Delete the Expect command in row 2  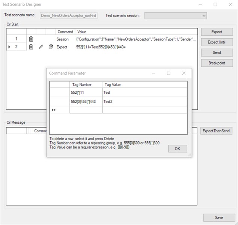(31, 47)
